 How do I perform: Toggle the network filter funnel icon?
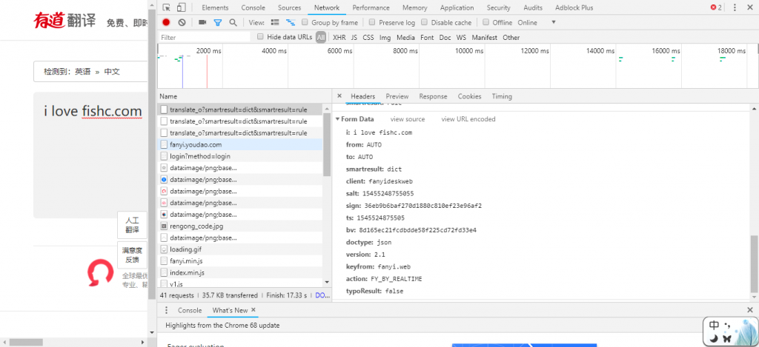[x=217, y=22]
